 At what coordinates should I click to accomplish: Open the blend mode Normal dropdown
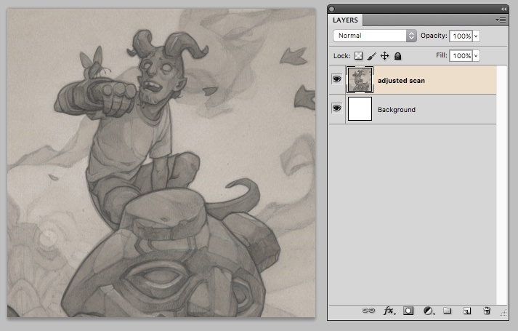pyautogui.click(x=375, y=36)
